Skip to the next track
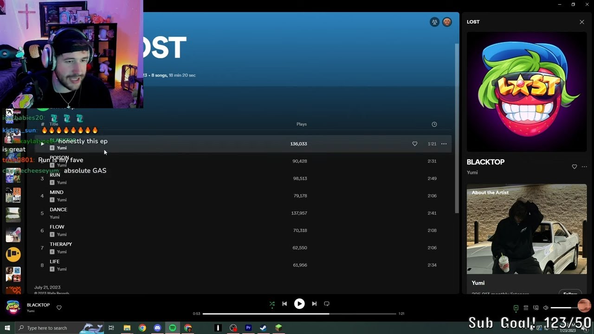 pyautogui.click(x=314, y=304)
